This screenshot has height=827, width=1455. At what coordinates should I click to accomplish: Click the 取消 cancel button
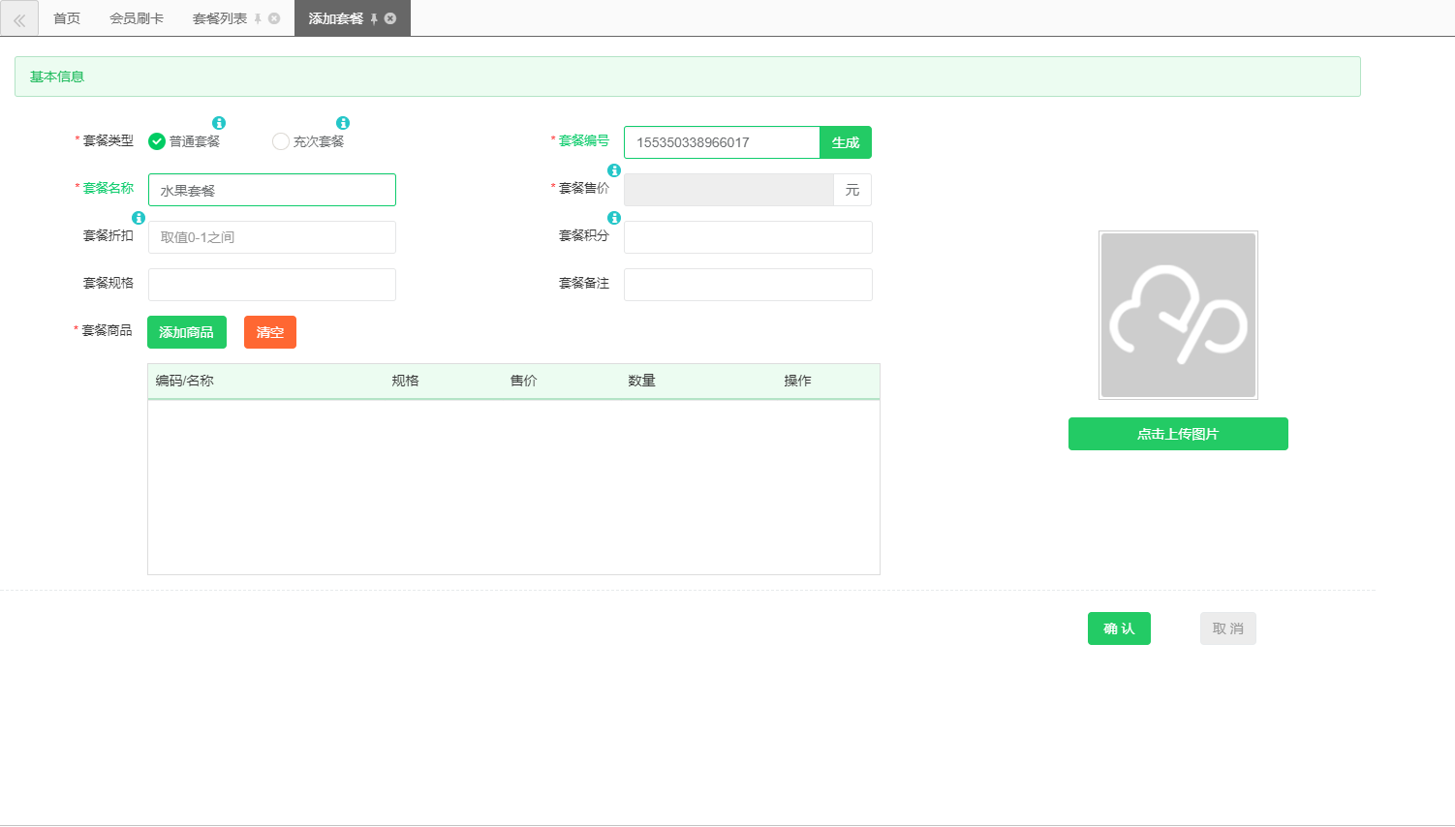pos(1228,628)
